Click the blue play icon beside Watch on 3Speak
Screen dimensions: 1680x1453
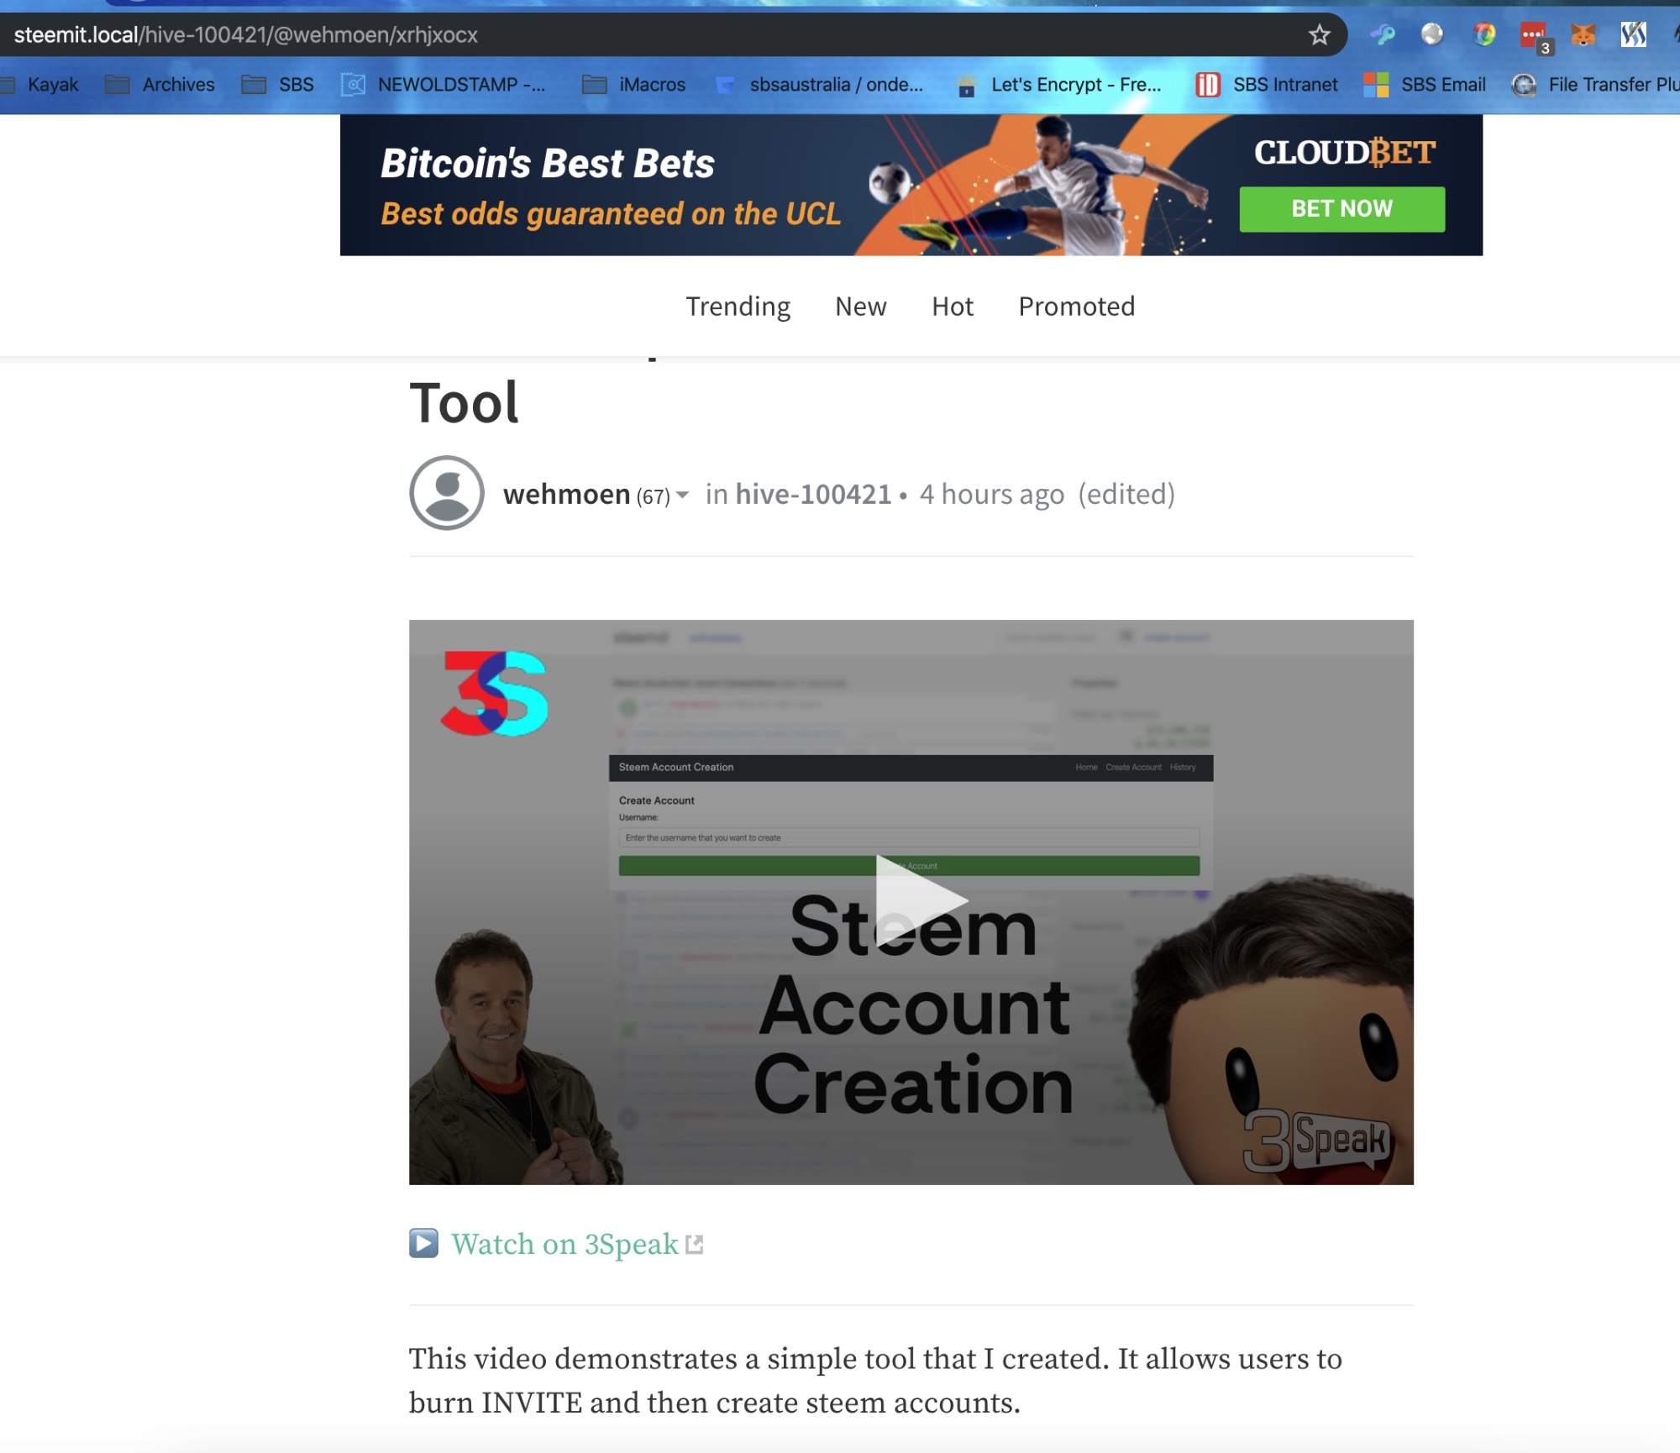(423, 1243)
